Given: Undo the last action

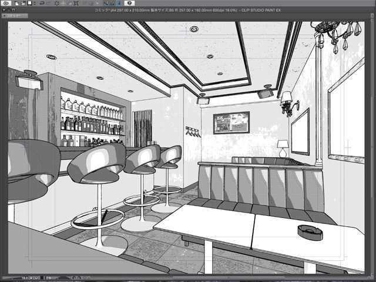Looking at the screenshot, I should click(42, 4).
